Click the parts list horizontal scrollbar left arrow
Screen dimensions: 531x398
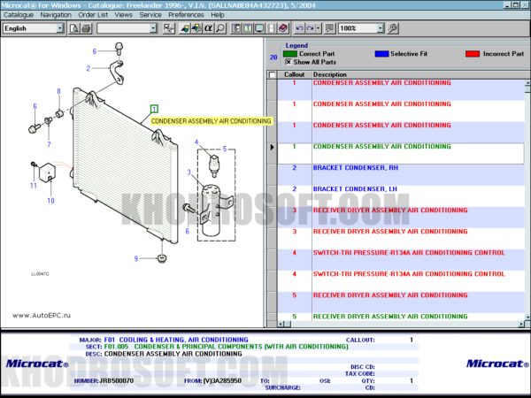280,324
